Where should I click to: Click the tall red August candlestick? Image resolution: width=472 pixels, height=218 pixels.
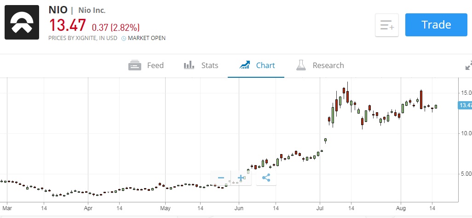tap(420, 99)
